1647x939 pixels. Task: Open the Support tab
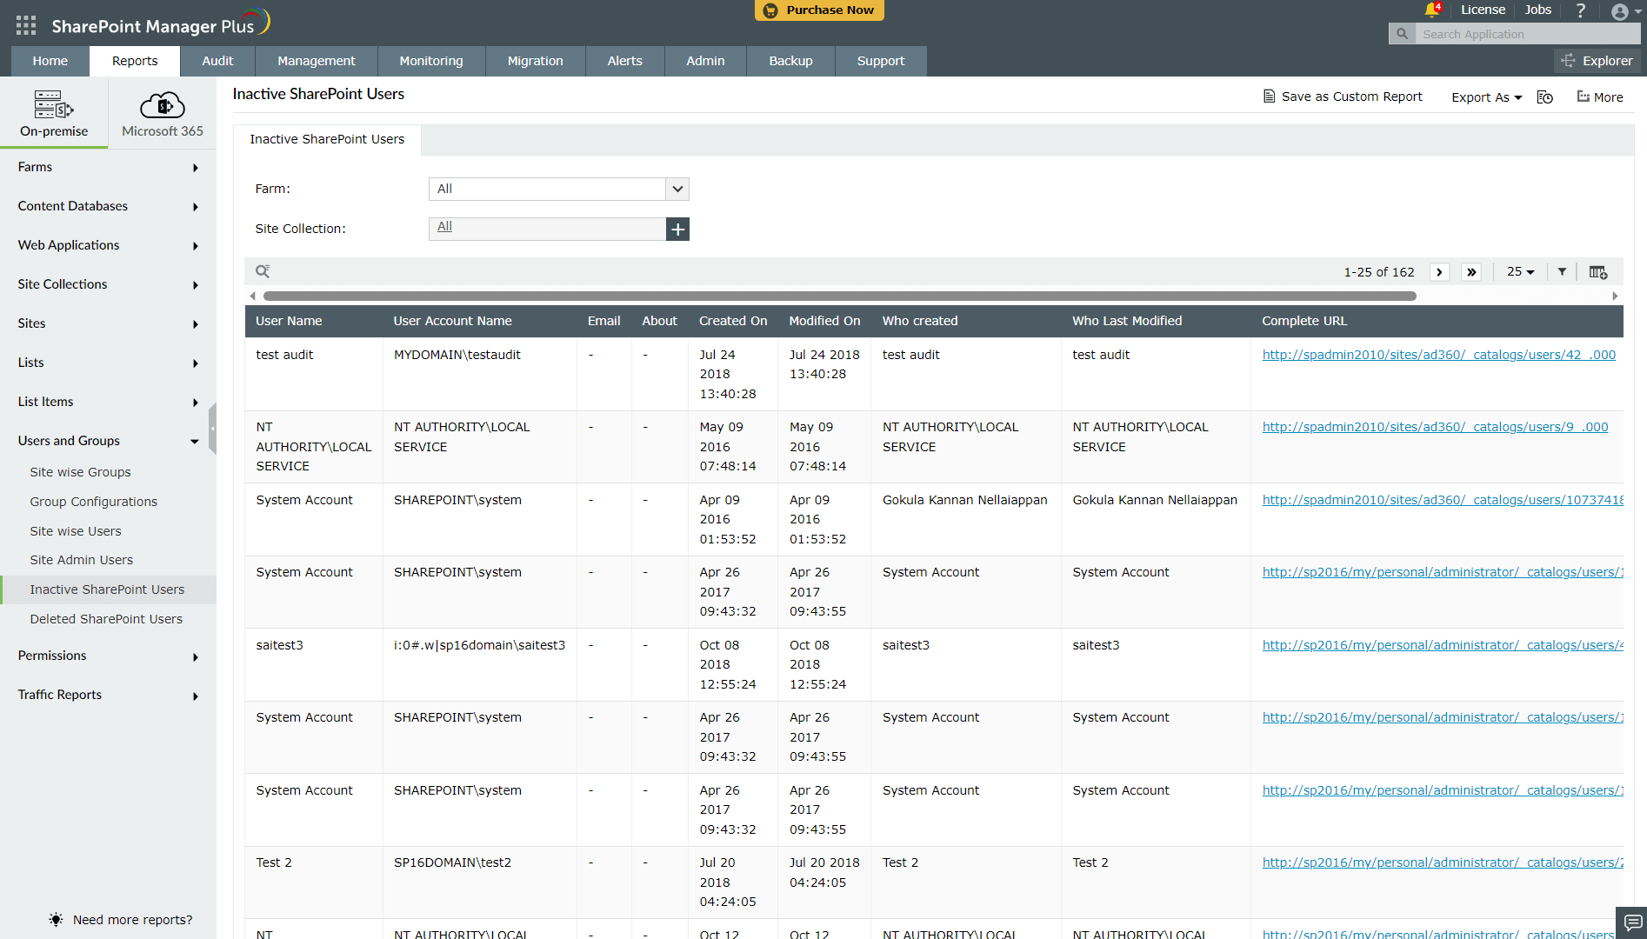coord(881,61)
